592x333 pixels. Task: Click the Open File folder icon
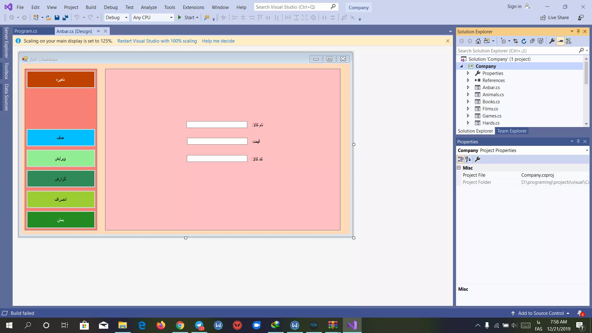pos(48,18)
